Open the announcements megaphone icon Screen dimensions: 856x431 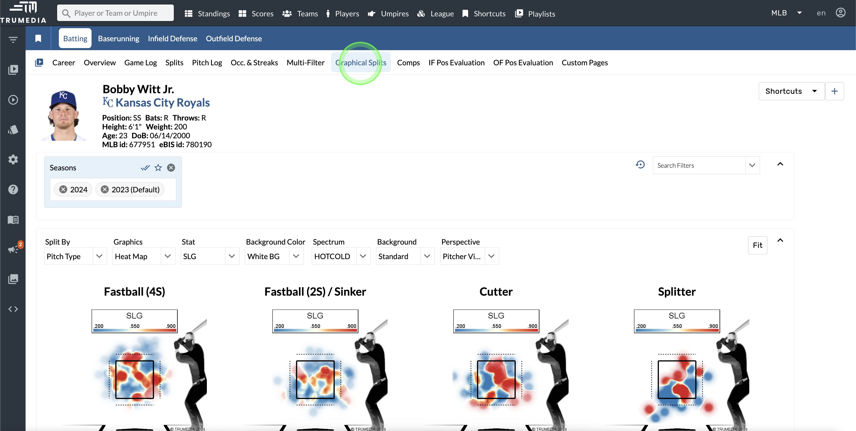click(13, 249)
